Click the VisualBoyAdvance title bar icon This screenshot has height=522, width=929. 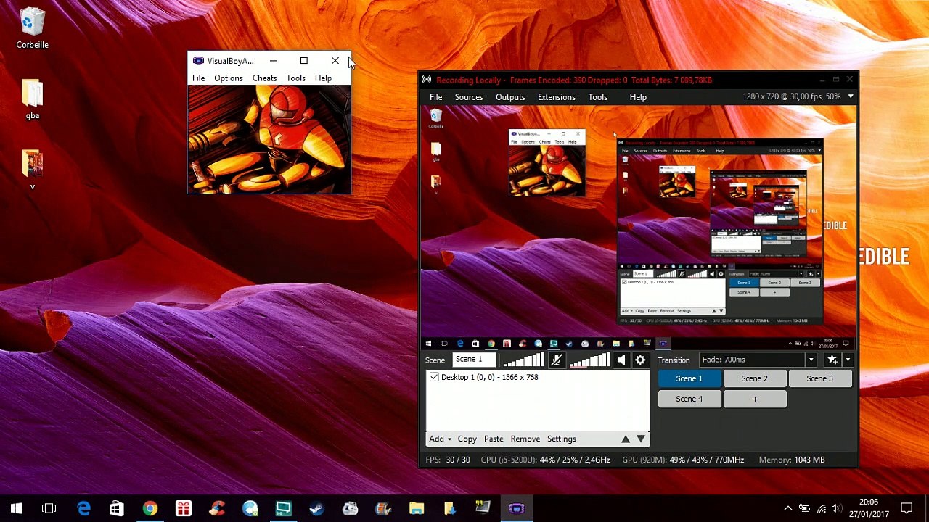[x=198, y=61]
